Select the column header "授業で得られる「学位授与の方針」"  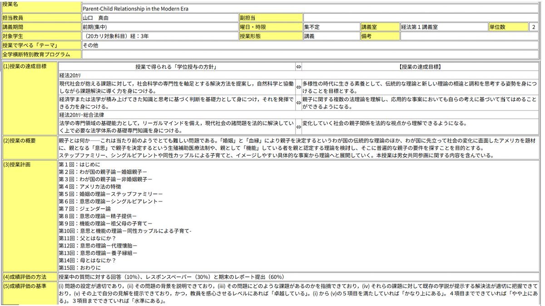click(x=177, y=67)
